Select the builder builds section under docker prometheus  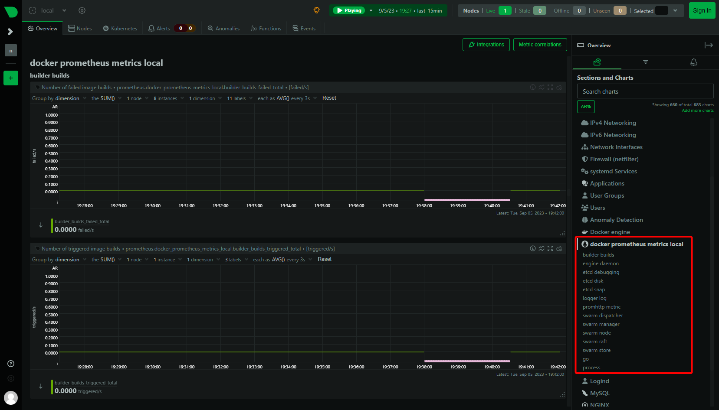point(598,254)
